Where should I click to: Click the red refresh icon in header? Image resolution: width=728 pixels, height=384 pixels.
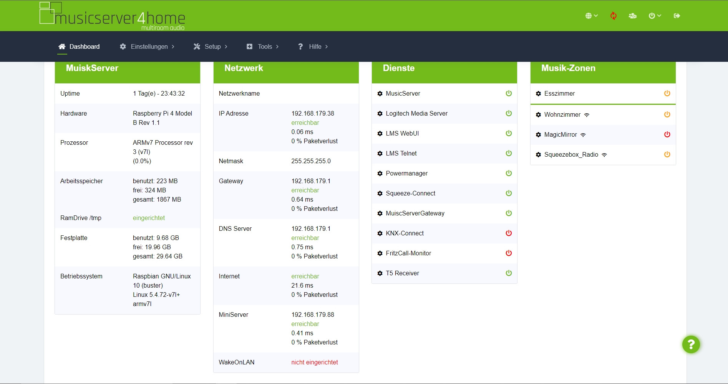coord(614,16)
